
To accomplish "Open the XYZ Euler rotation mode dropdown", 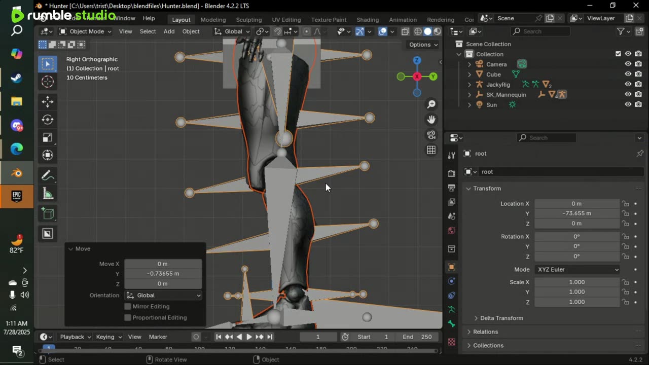I will (577, 270).
